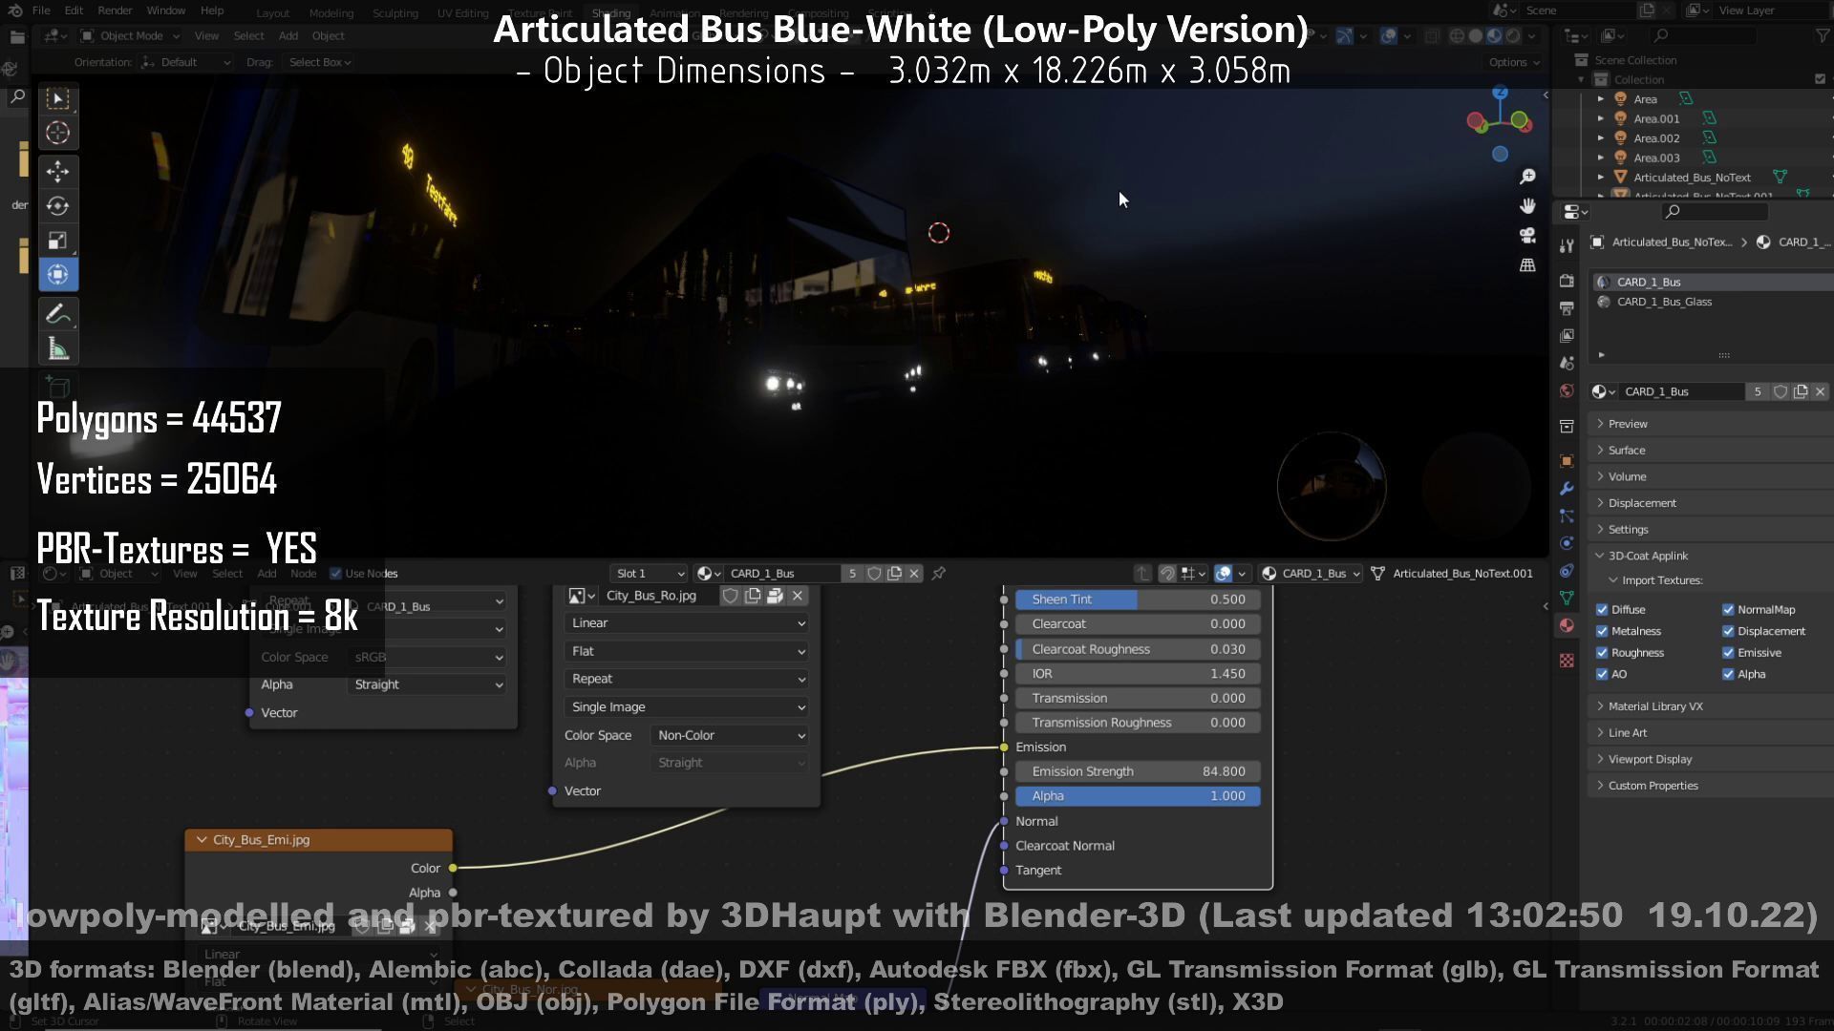Open the Edit menu

tap(74, 11)
